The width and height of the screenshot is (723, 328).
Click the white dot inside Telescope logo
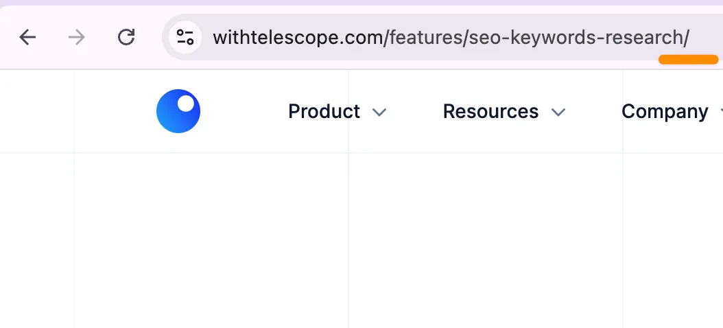click(186, 104)
